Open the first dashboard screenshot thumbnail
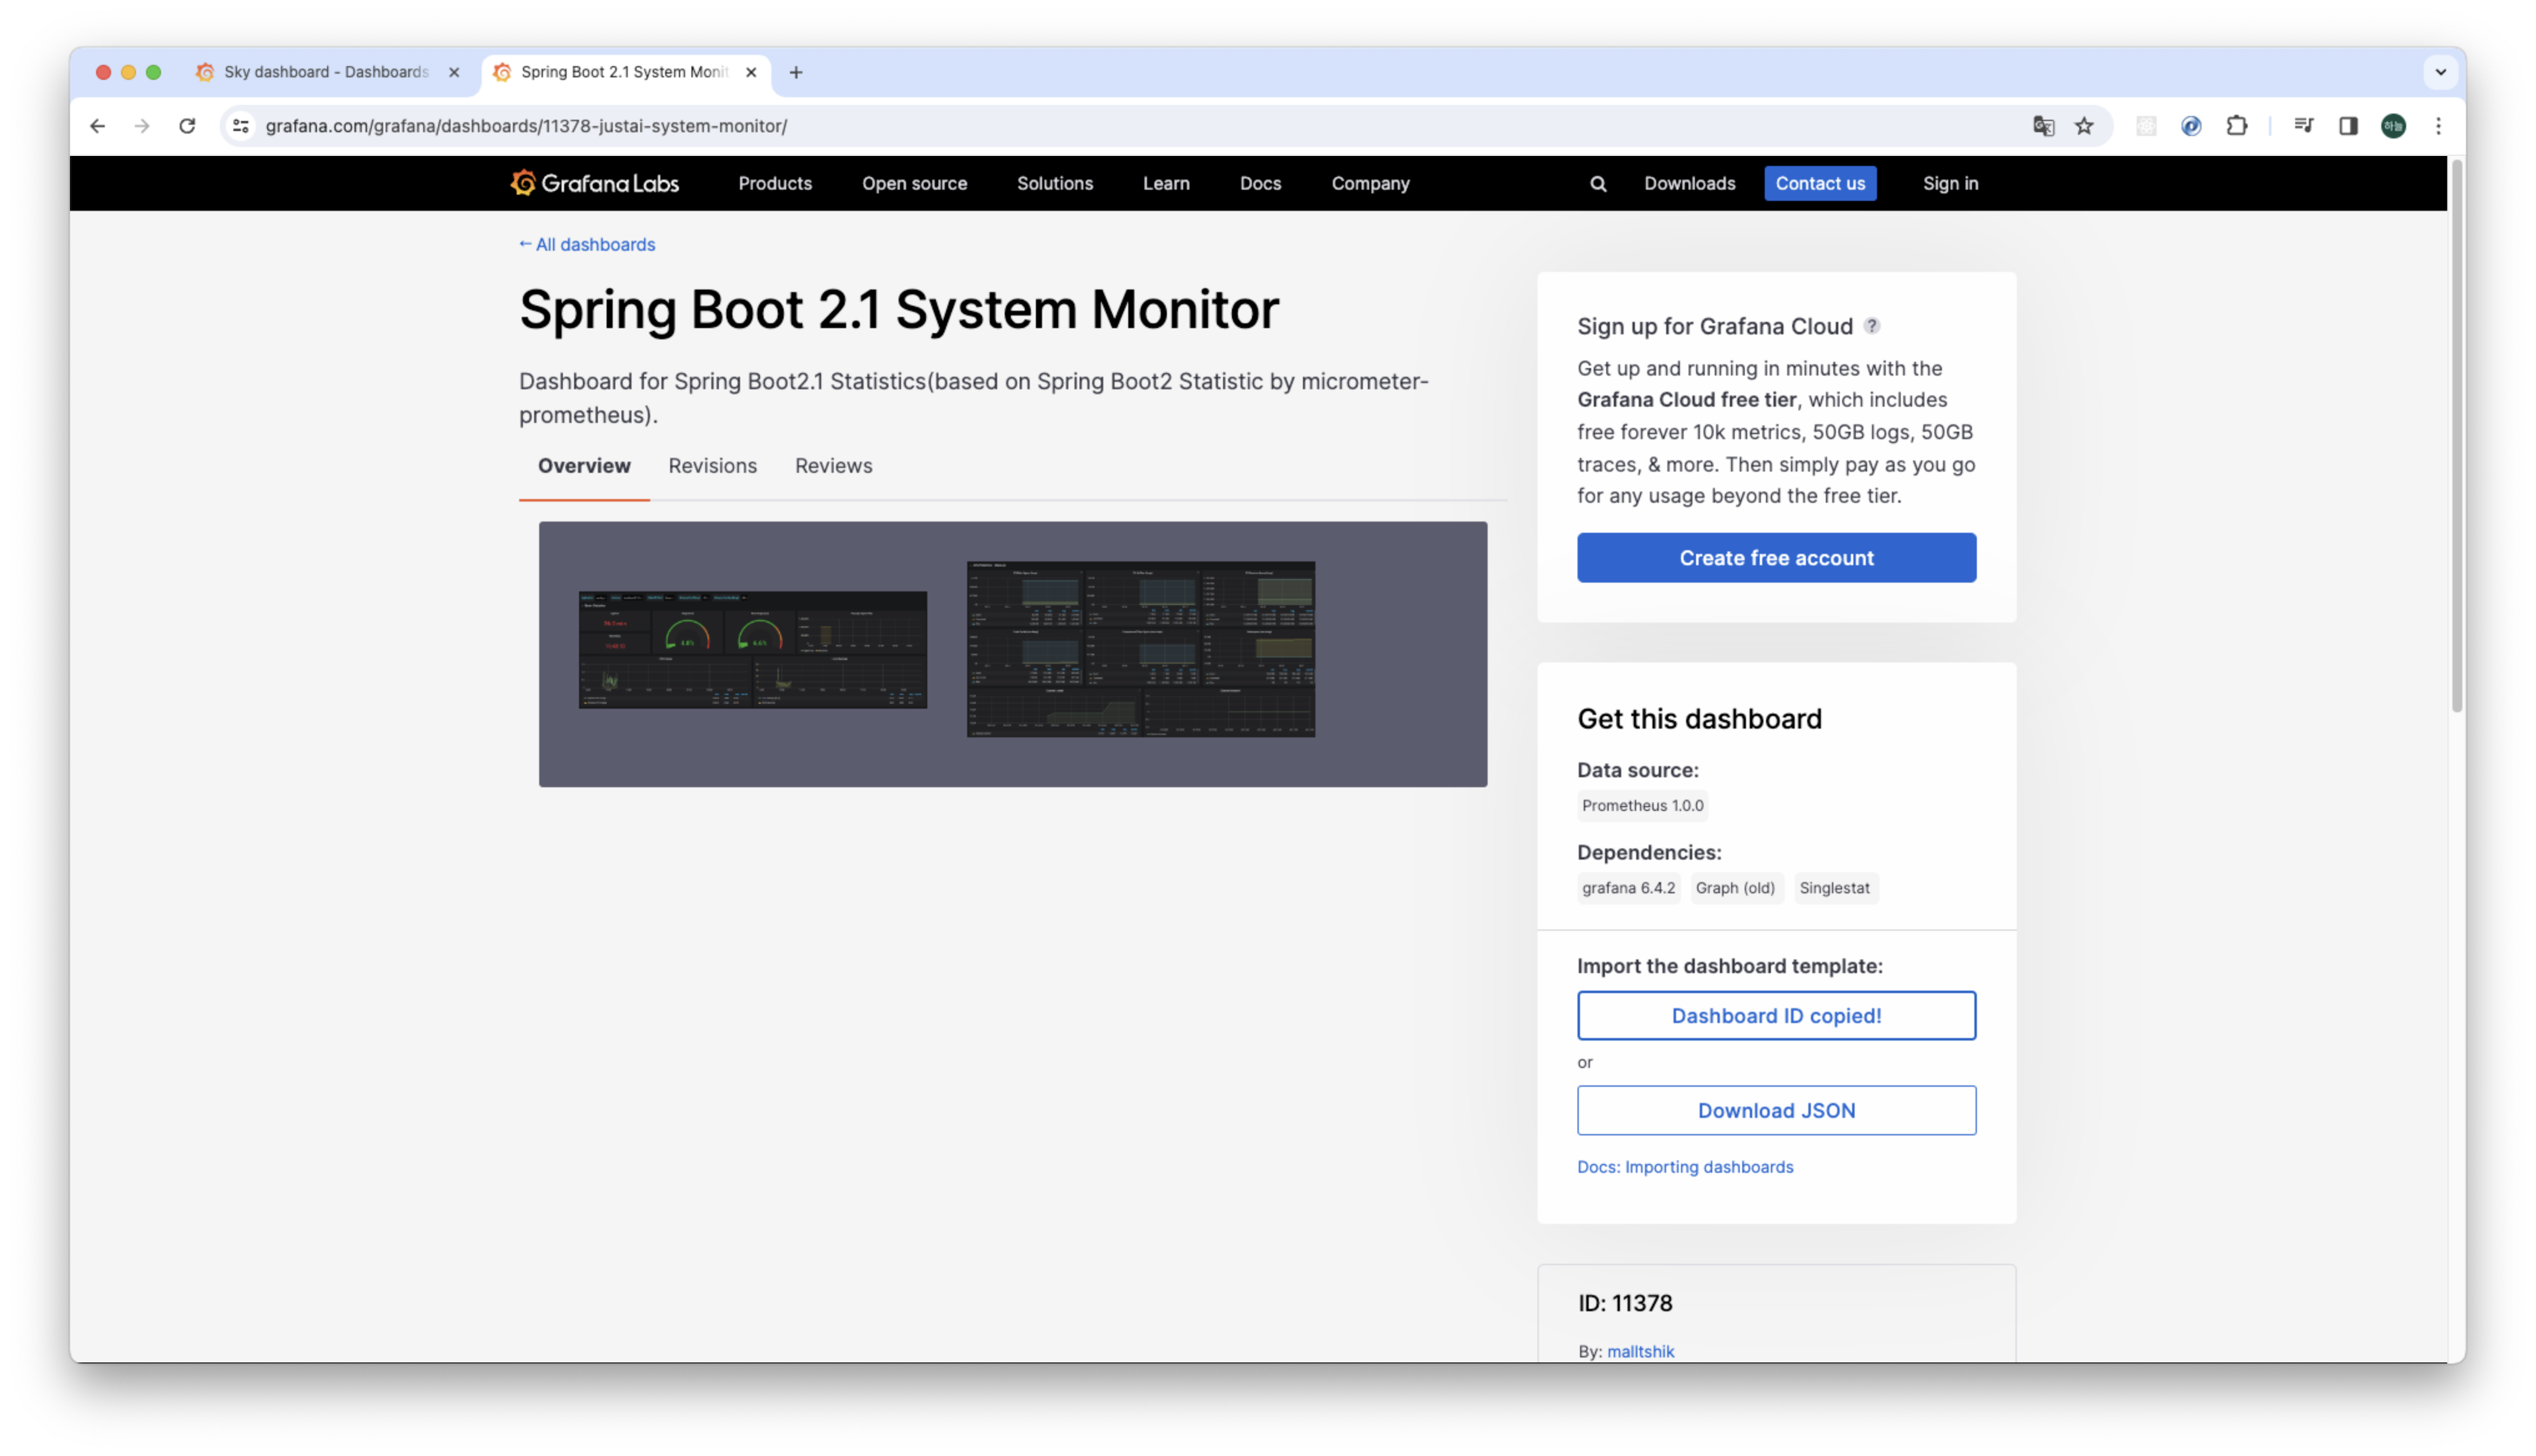 pos(752,650)
